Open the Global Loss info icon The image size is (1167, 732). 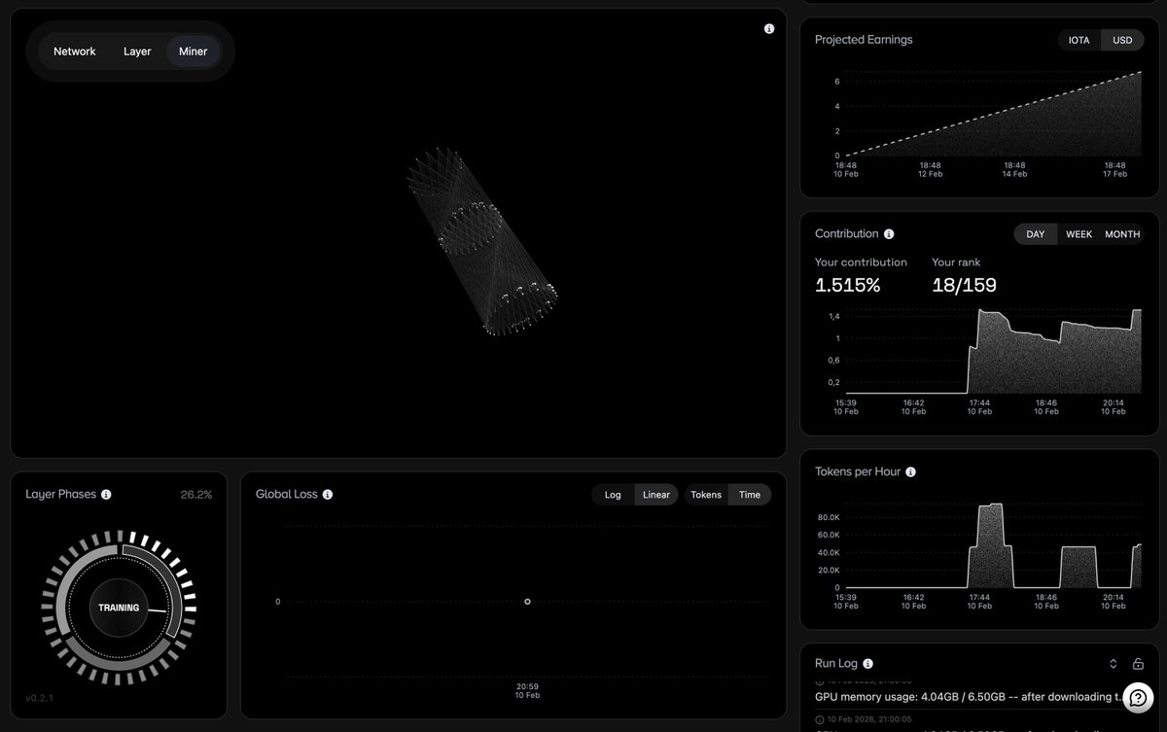click(x=328, y=495)
